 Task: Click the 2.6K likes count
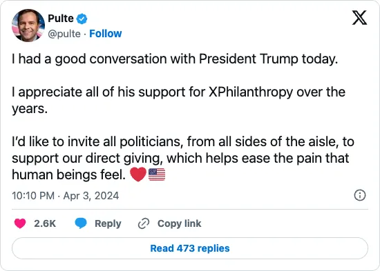(45, 223)
